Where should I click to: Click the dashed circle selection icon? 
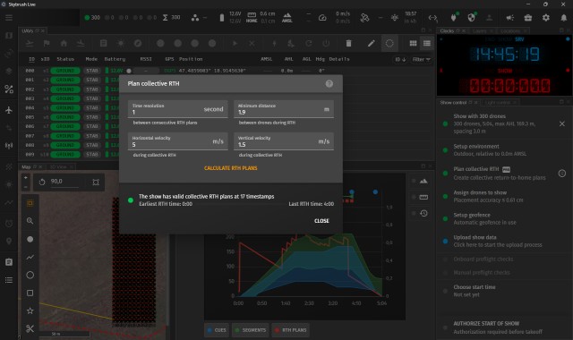coord(389,44)
